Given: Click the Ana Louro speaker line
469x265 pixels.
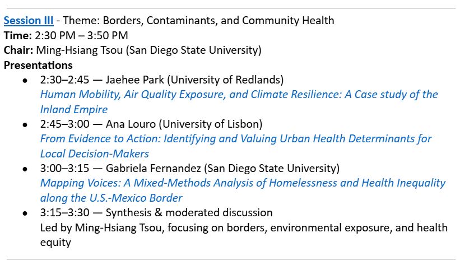Looking at the screenshot, I should (x=151, y=124).
